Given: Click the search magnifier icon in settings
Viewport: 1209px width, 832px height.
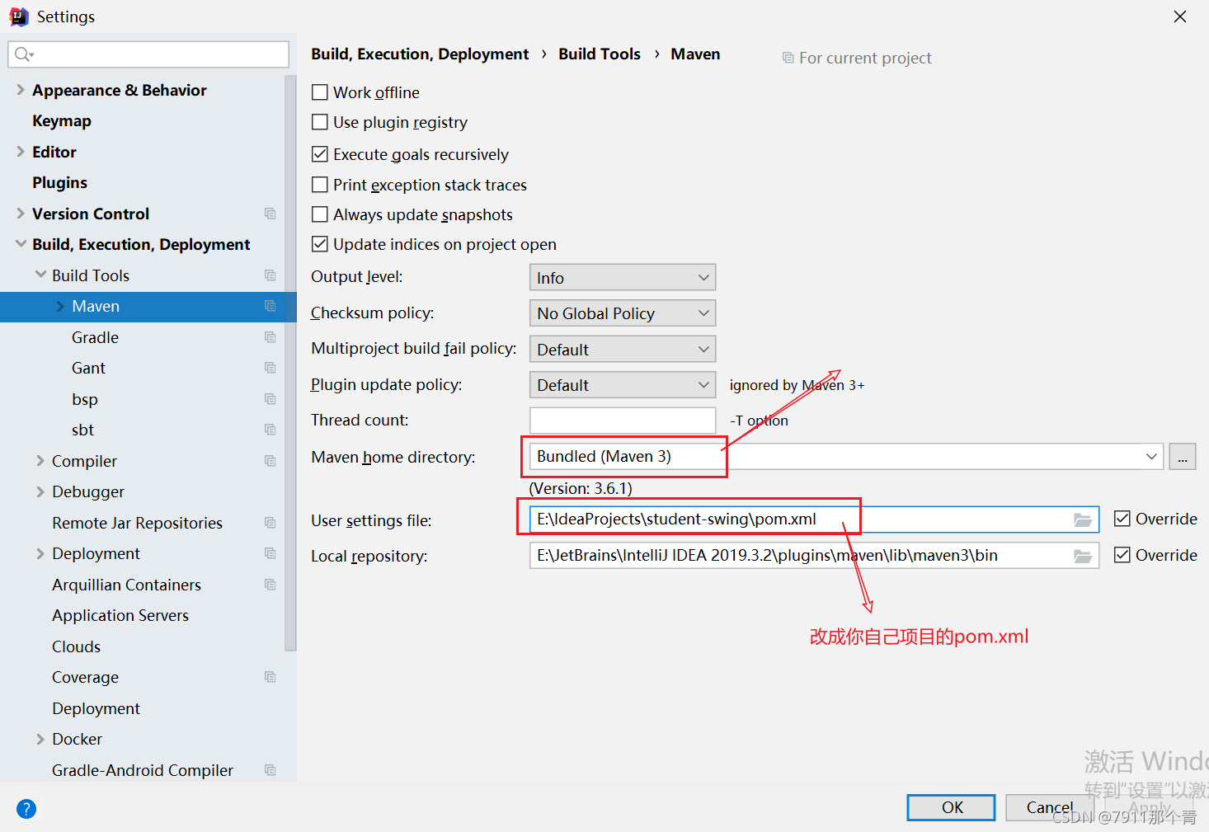Looking at the screenshot, I should point(23,54).
